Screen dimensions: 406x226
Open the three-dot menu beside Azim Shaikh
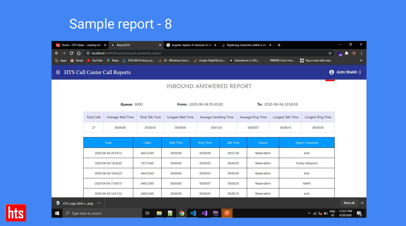360,72
